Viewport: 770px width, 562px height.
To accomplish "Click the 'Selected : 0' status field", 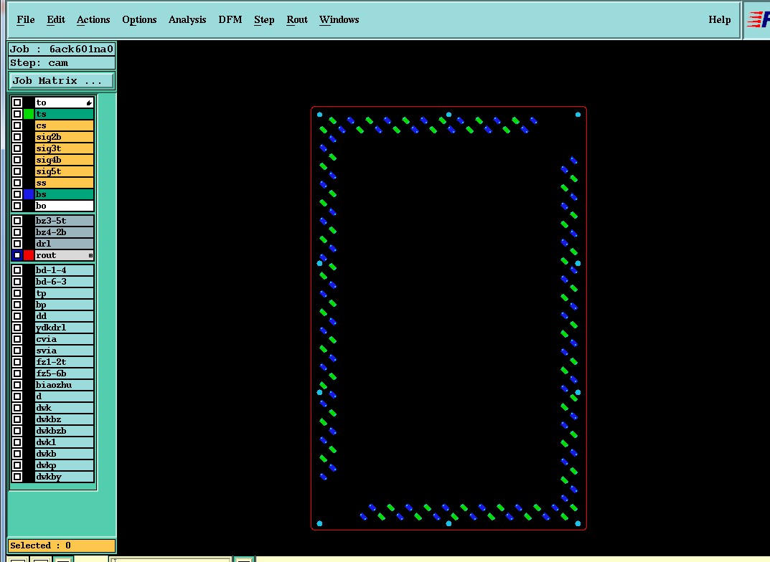I will [62, 546].
